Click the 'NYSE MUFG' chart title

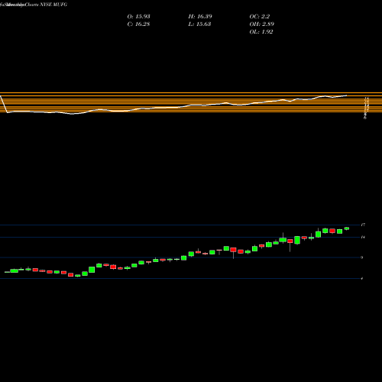[53, 5]
